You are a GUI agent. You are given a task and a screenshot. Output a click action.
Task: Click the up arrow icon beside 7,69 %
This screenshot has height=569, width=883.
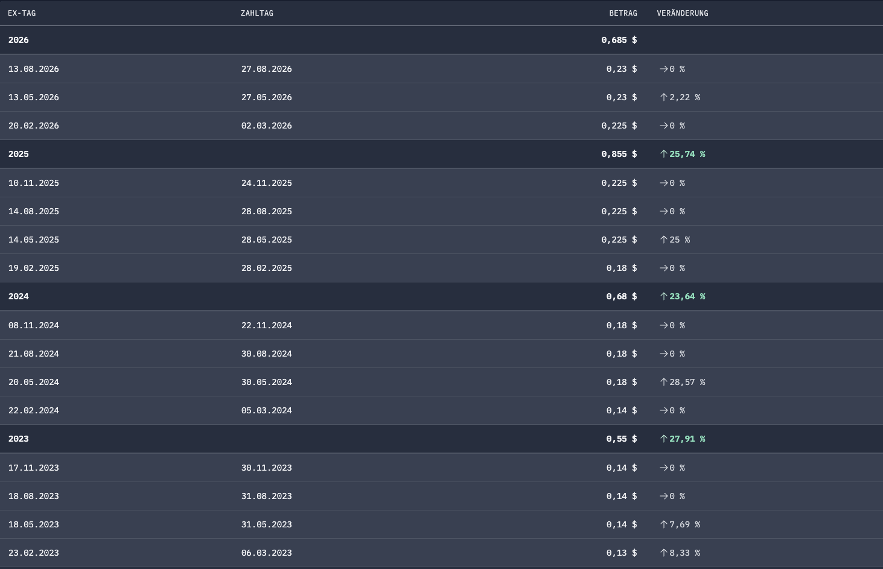[x=663, y=524]
